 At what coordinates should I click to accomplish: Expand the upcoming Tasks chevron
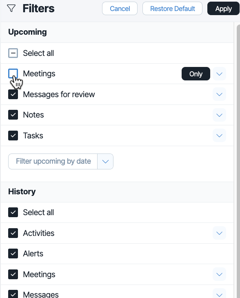point(219,136)
